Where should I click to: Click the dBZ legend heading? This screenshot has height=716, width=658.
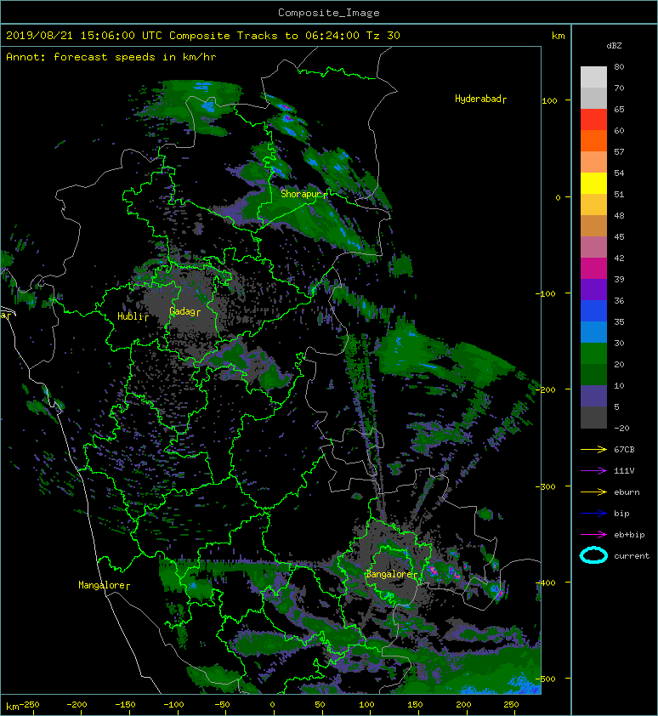tap(614, 46)
